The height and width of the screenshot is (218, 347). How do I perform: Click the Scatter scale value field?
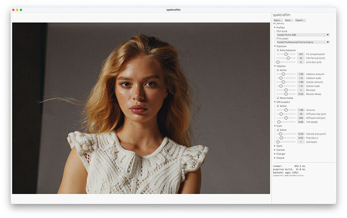click(301, 86)
